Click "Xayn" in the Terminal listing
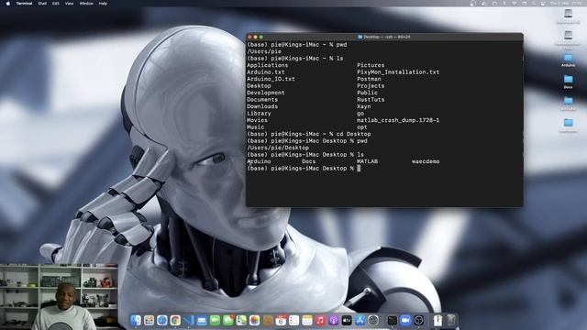The width and height of the screenshot is (587, 330). [x=364, y=106]
